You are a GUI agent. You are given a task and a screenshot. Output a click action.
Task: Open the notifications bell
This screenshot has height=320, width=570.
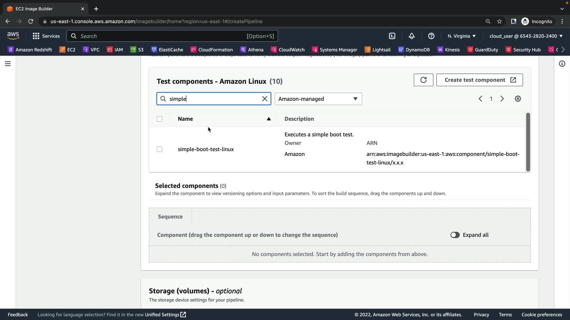click(x=411, y=36)
